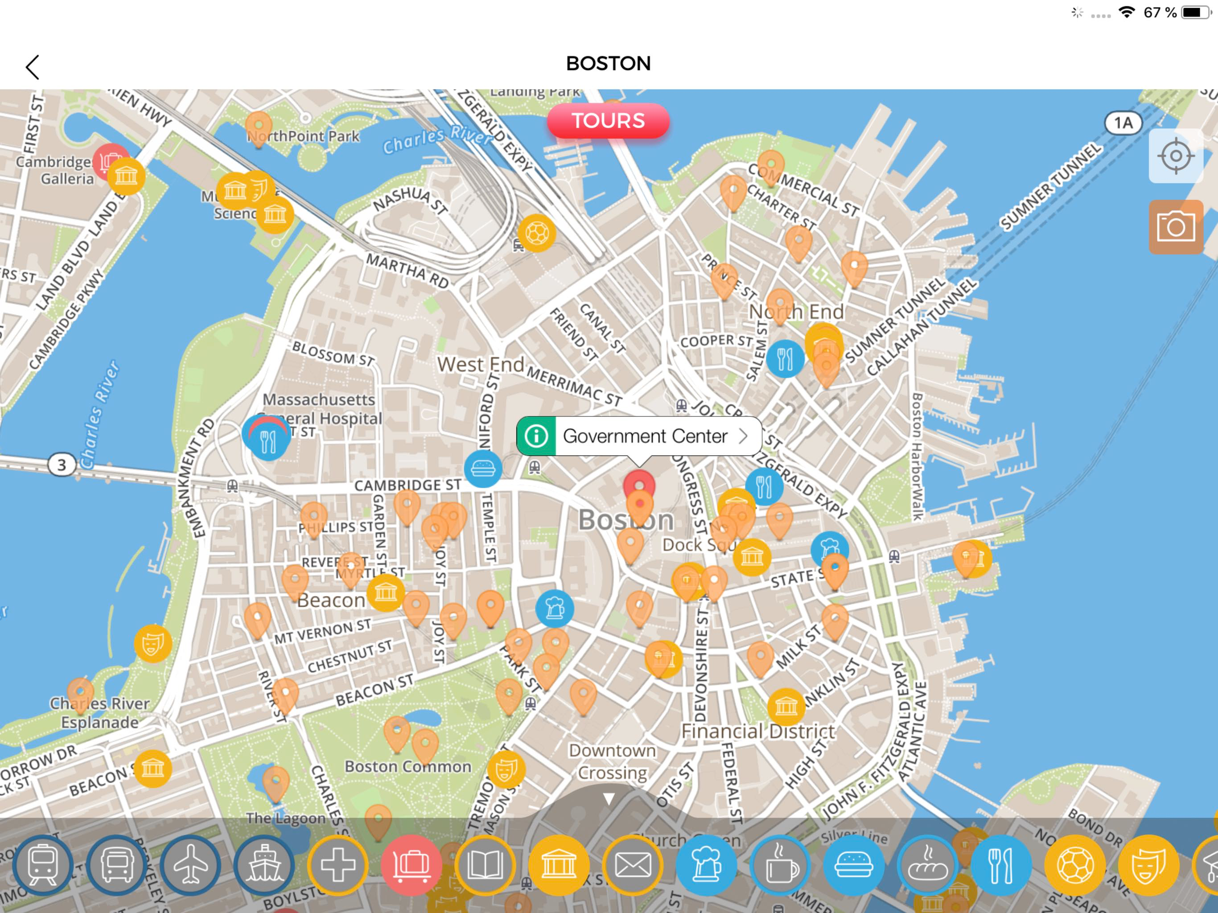Select the pin on Commercial St
This screenshot has height=913, width=1218.
click(x=771, y=168)
